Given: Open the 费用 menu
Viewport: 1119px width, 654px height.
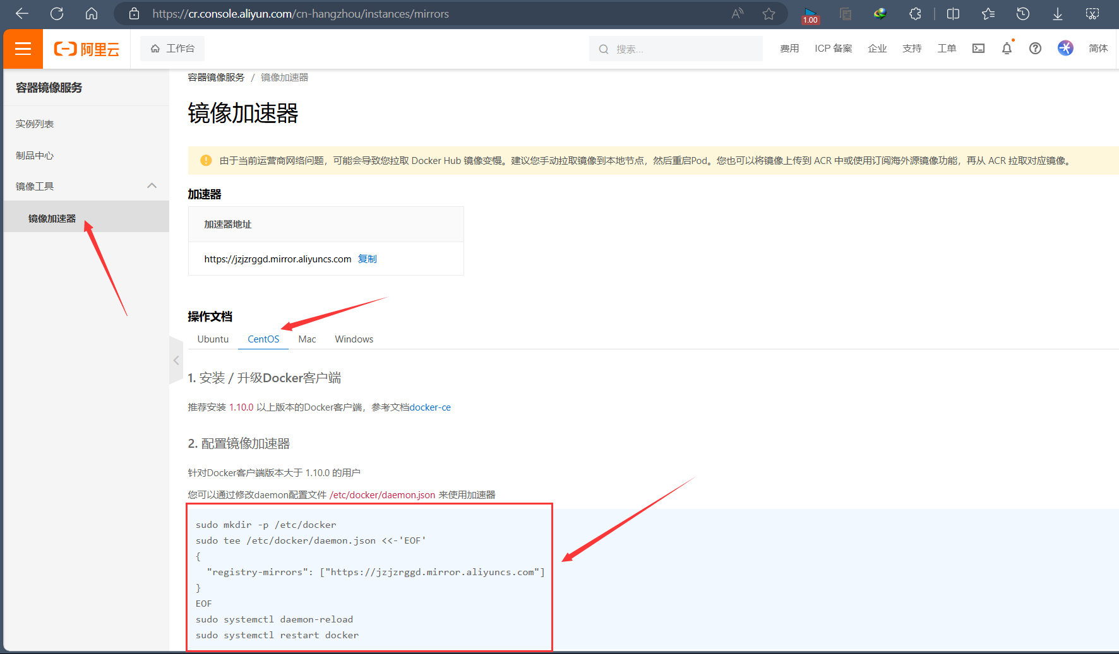Looking at the screenshot, I should point(789,49).
